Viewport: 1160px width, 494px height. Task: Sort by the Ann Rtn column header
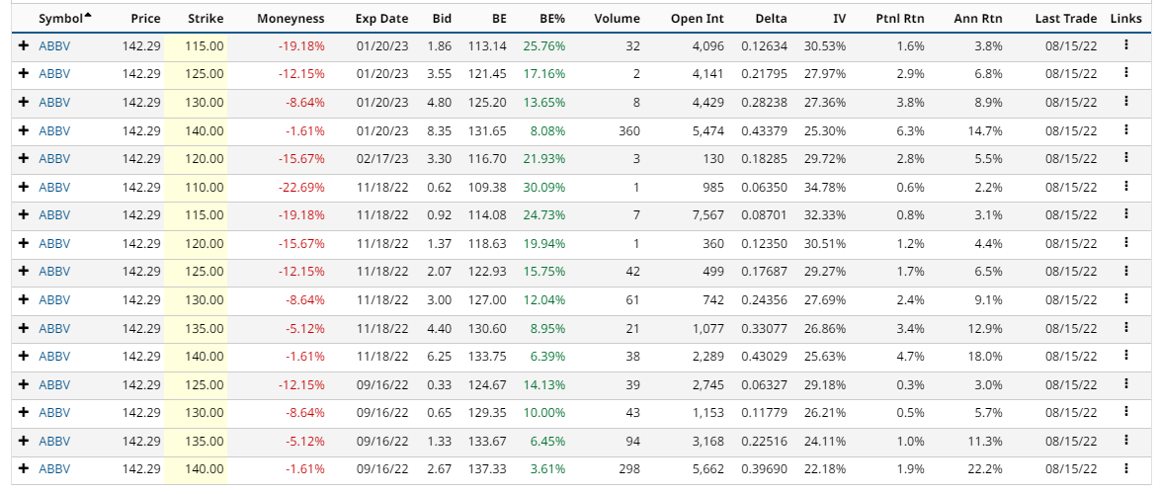coord(978,18)
